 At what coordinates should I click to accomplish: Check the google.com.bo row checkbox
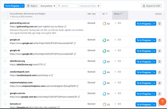pyautogui.click(x=5, y=93)
